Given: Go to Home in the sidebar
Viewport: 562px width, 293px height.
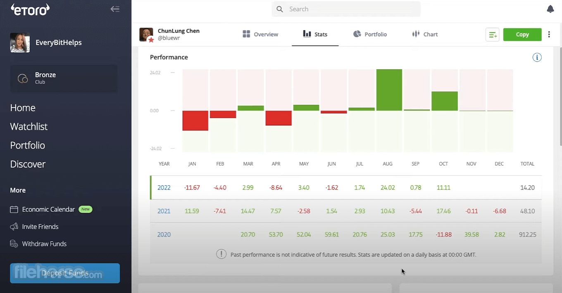Looking at the screenshot, I should click(x=23, y=108).
